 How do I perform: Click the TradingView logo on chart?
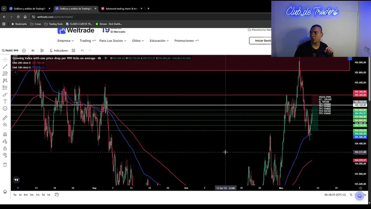[16, 180]
